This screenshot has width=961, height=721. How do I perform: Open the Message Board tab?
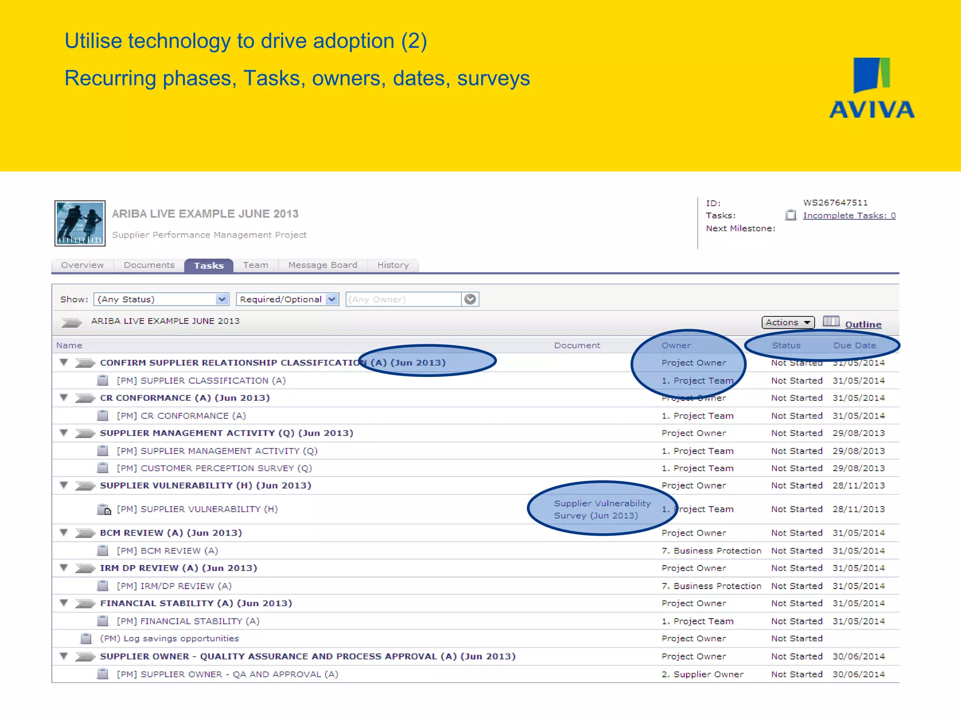[x=323, y=265]
